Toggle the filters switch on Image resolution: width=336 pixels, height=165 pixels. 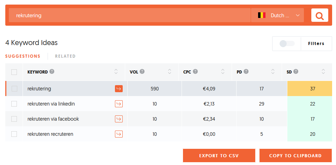[x=287, y=44]
